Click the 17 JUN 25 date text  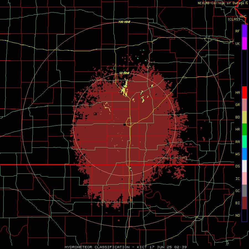coord(161,247)
